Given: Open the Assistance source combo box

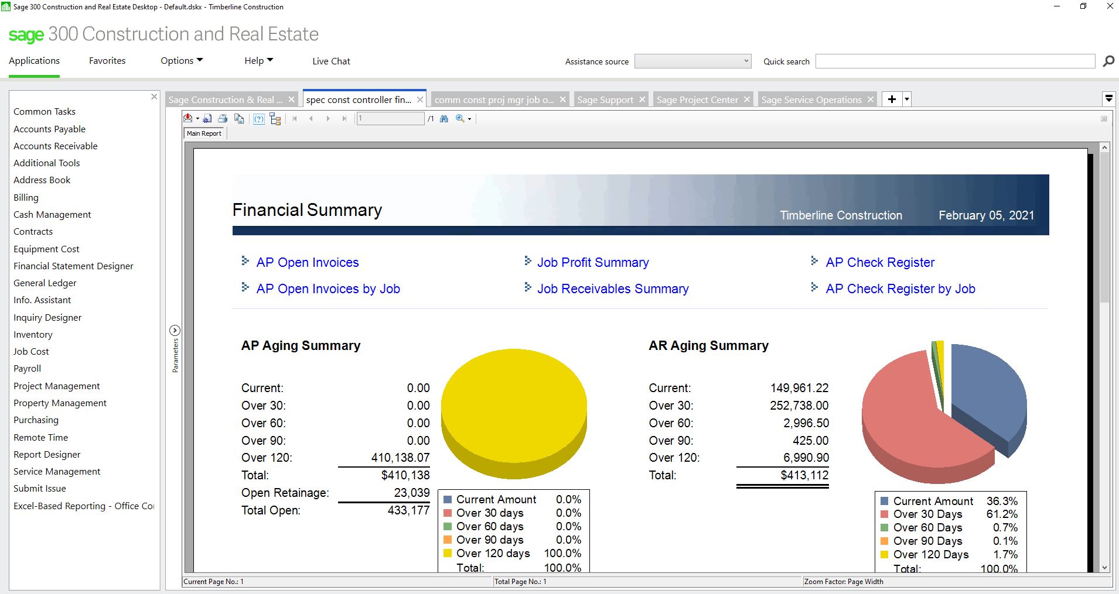Looking at the screenshot, I should (692, 61).
